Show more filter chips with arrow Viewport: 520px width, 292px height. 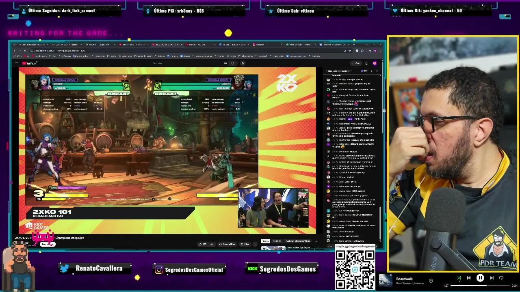[x=316, y=241]
